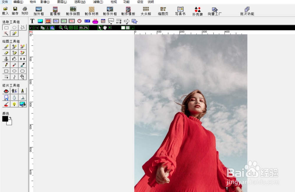Image resolution: width=295 pixels, height=192 pixels.
Task: Insert the clock time object
Action: point(79,21)
